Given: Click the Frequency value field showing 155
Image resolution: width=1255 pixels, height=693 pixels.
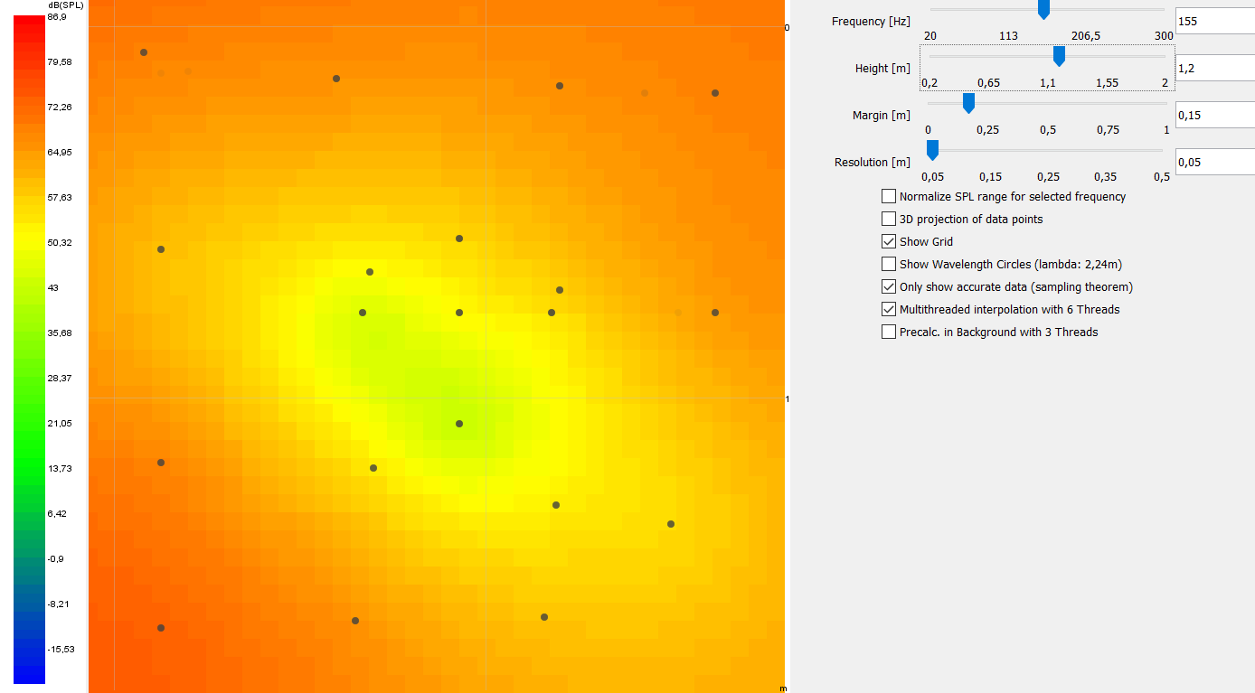Looking at the screenshot, I should 1213,21.
